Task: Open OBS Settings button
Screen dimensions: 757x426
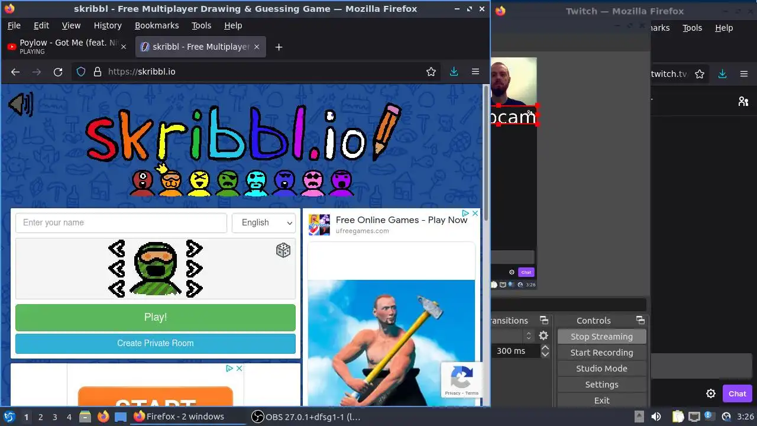Action: pyautogui.click(x=601, y=384)
